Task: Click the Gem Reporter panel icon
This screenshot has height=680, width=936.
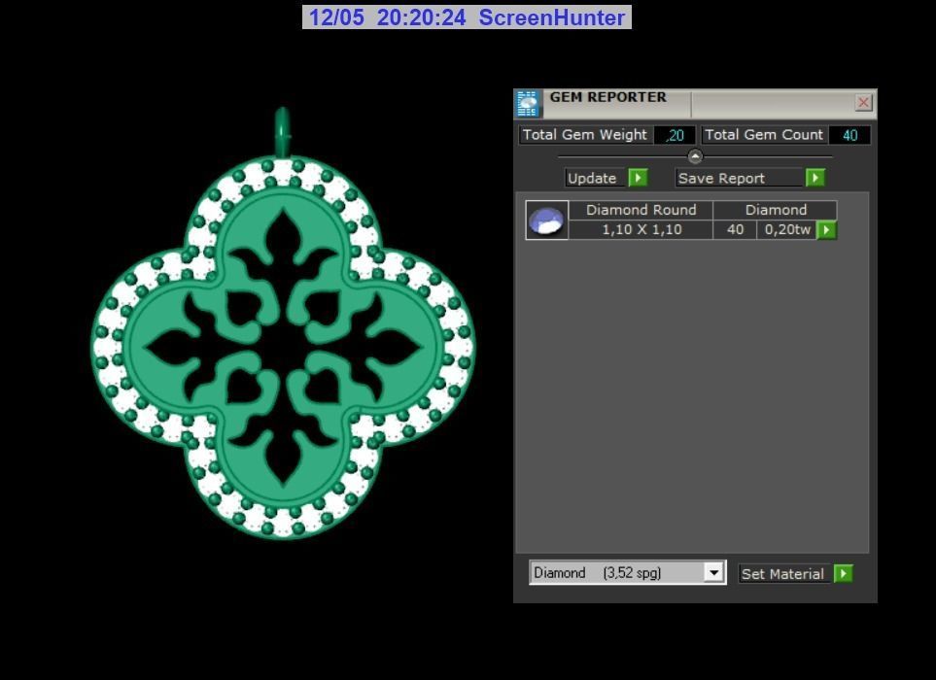Action: point(528,104)
